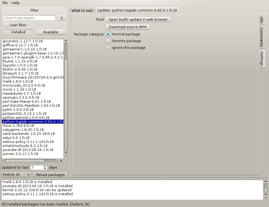Screen dimensions: 269x207
Task: Select pylint-1.0.0-2.fc18 package
Action: click(x=32, y=110)
